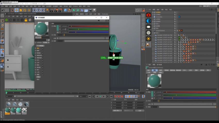Open the layout dropdown at top right
Viewport: 219px width, 123px height.
click(209, 6)
